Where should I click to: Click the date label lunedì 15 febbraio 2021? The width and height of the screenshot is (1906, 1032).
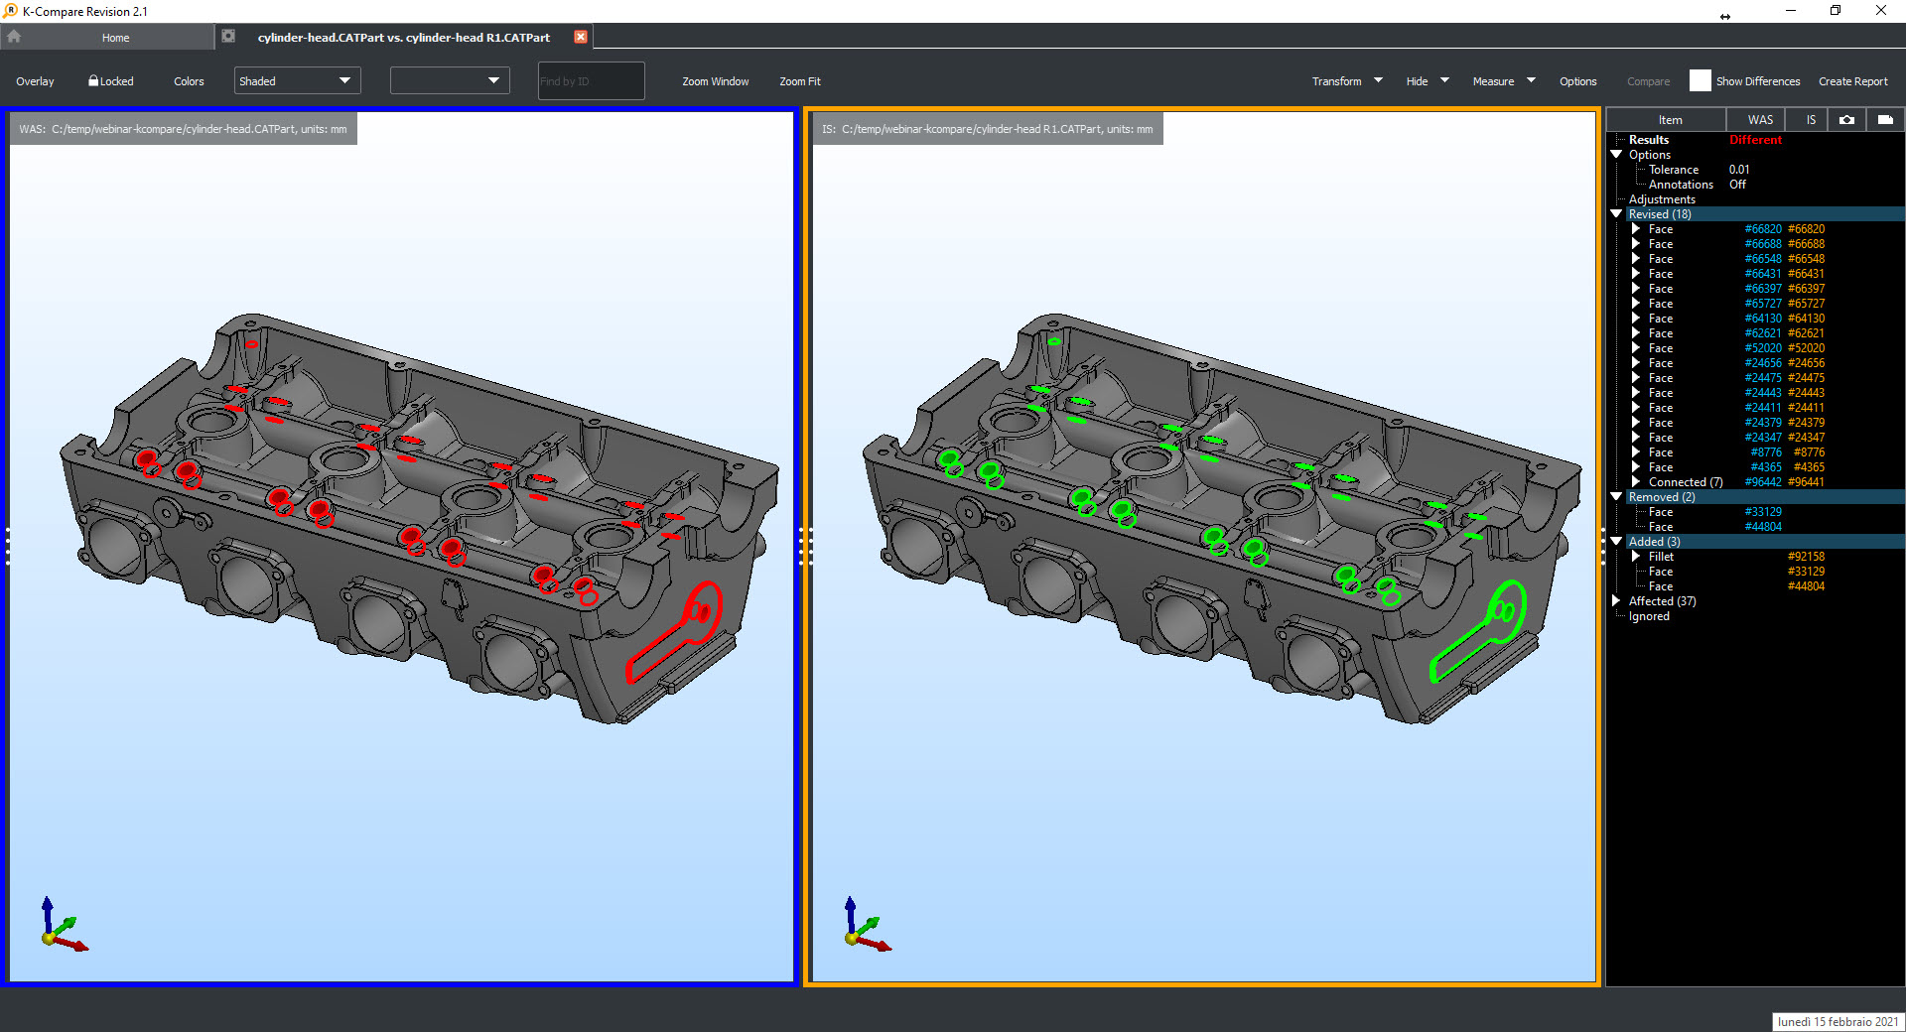click(1838, 1022)
